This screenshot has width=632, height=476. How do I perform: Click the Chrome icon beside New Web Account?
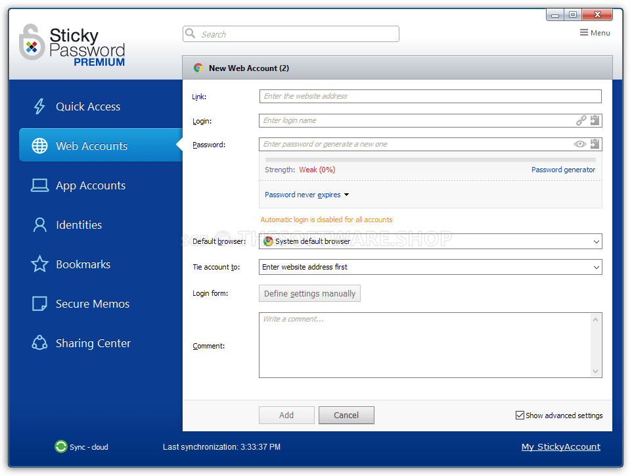point(198,68)
